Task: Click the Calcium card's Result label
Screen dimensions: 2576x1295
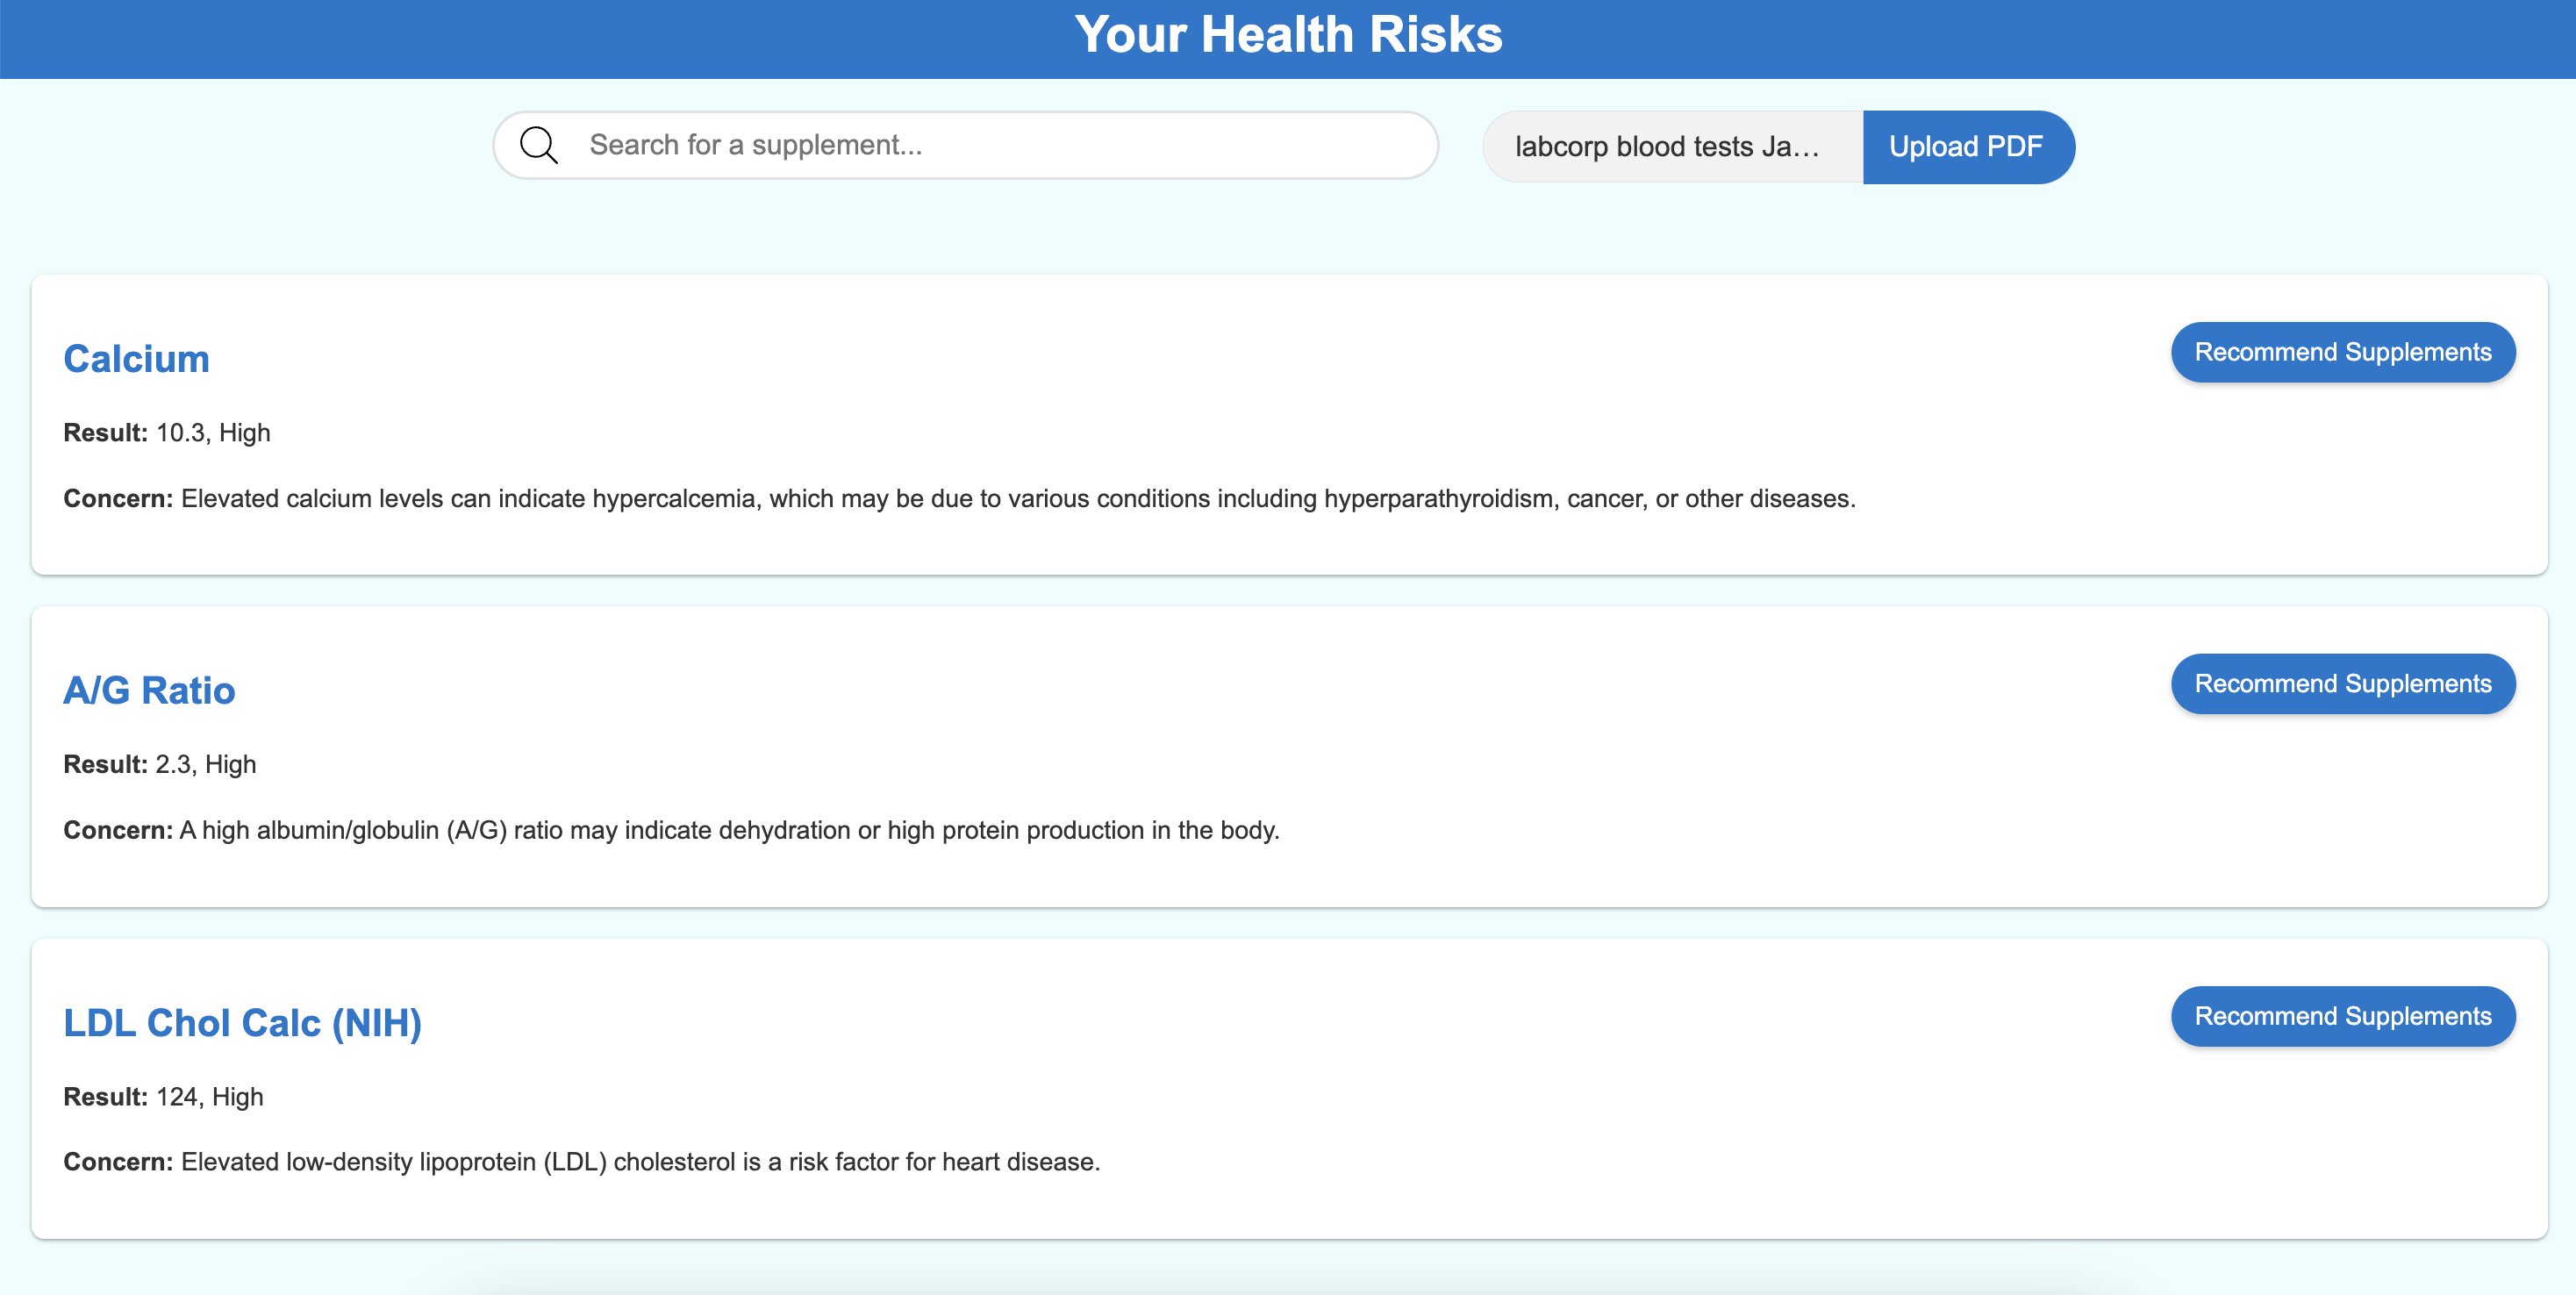Action: 105,433
